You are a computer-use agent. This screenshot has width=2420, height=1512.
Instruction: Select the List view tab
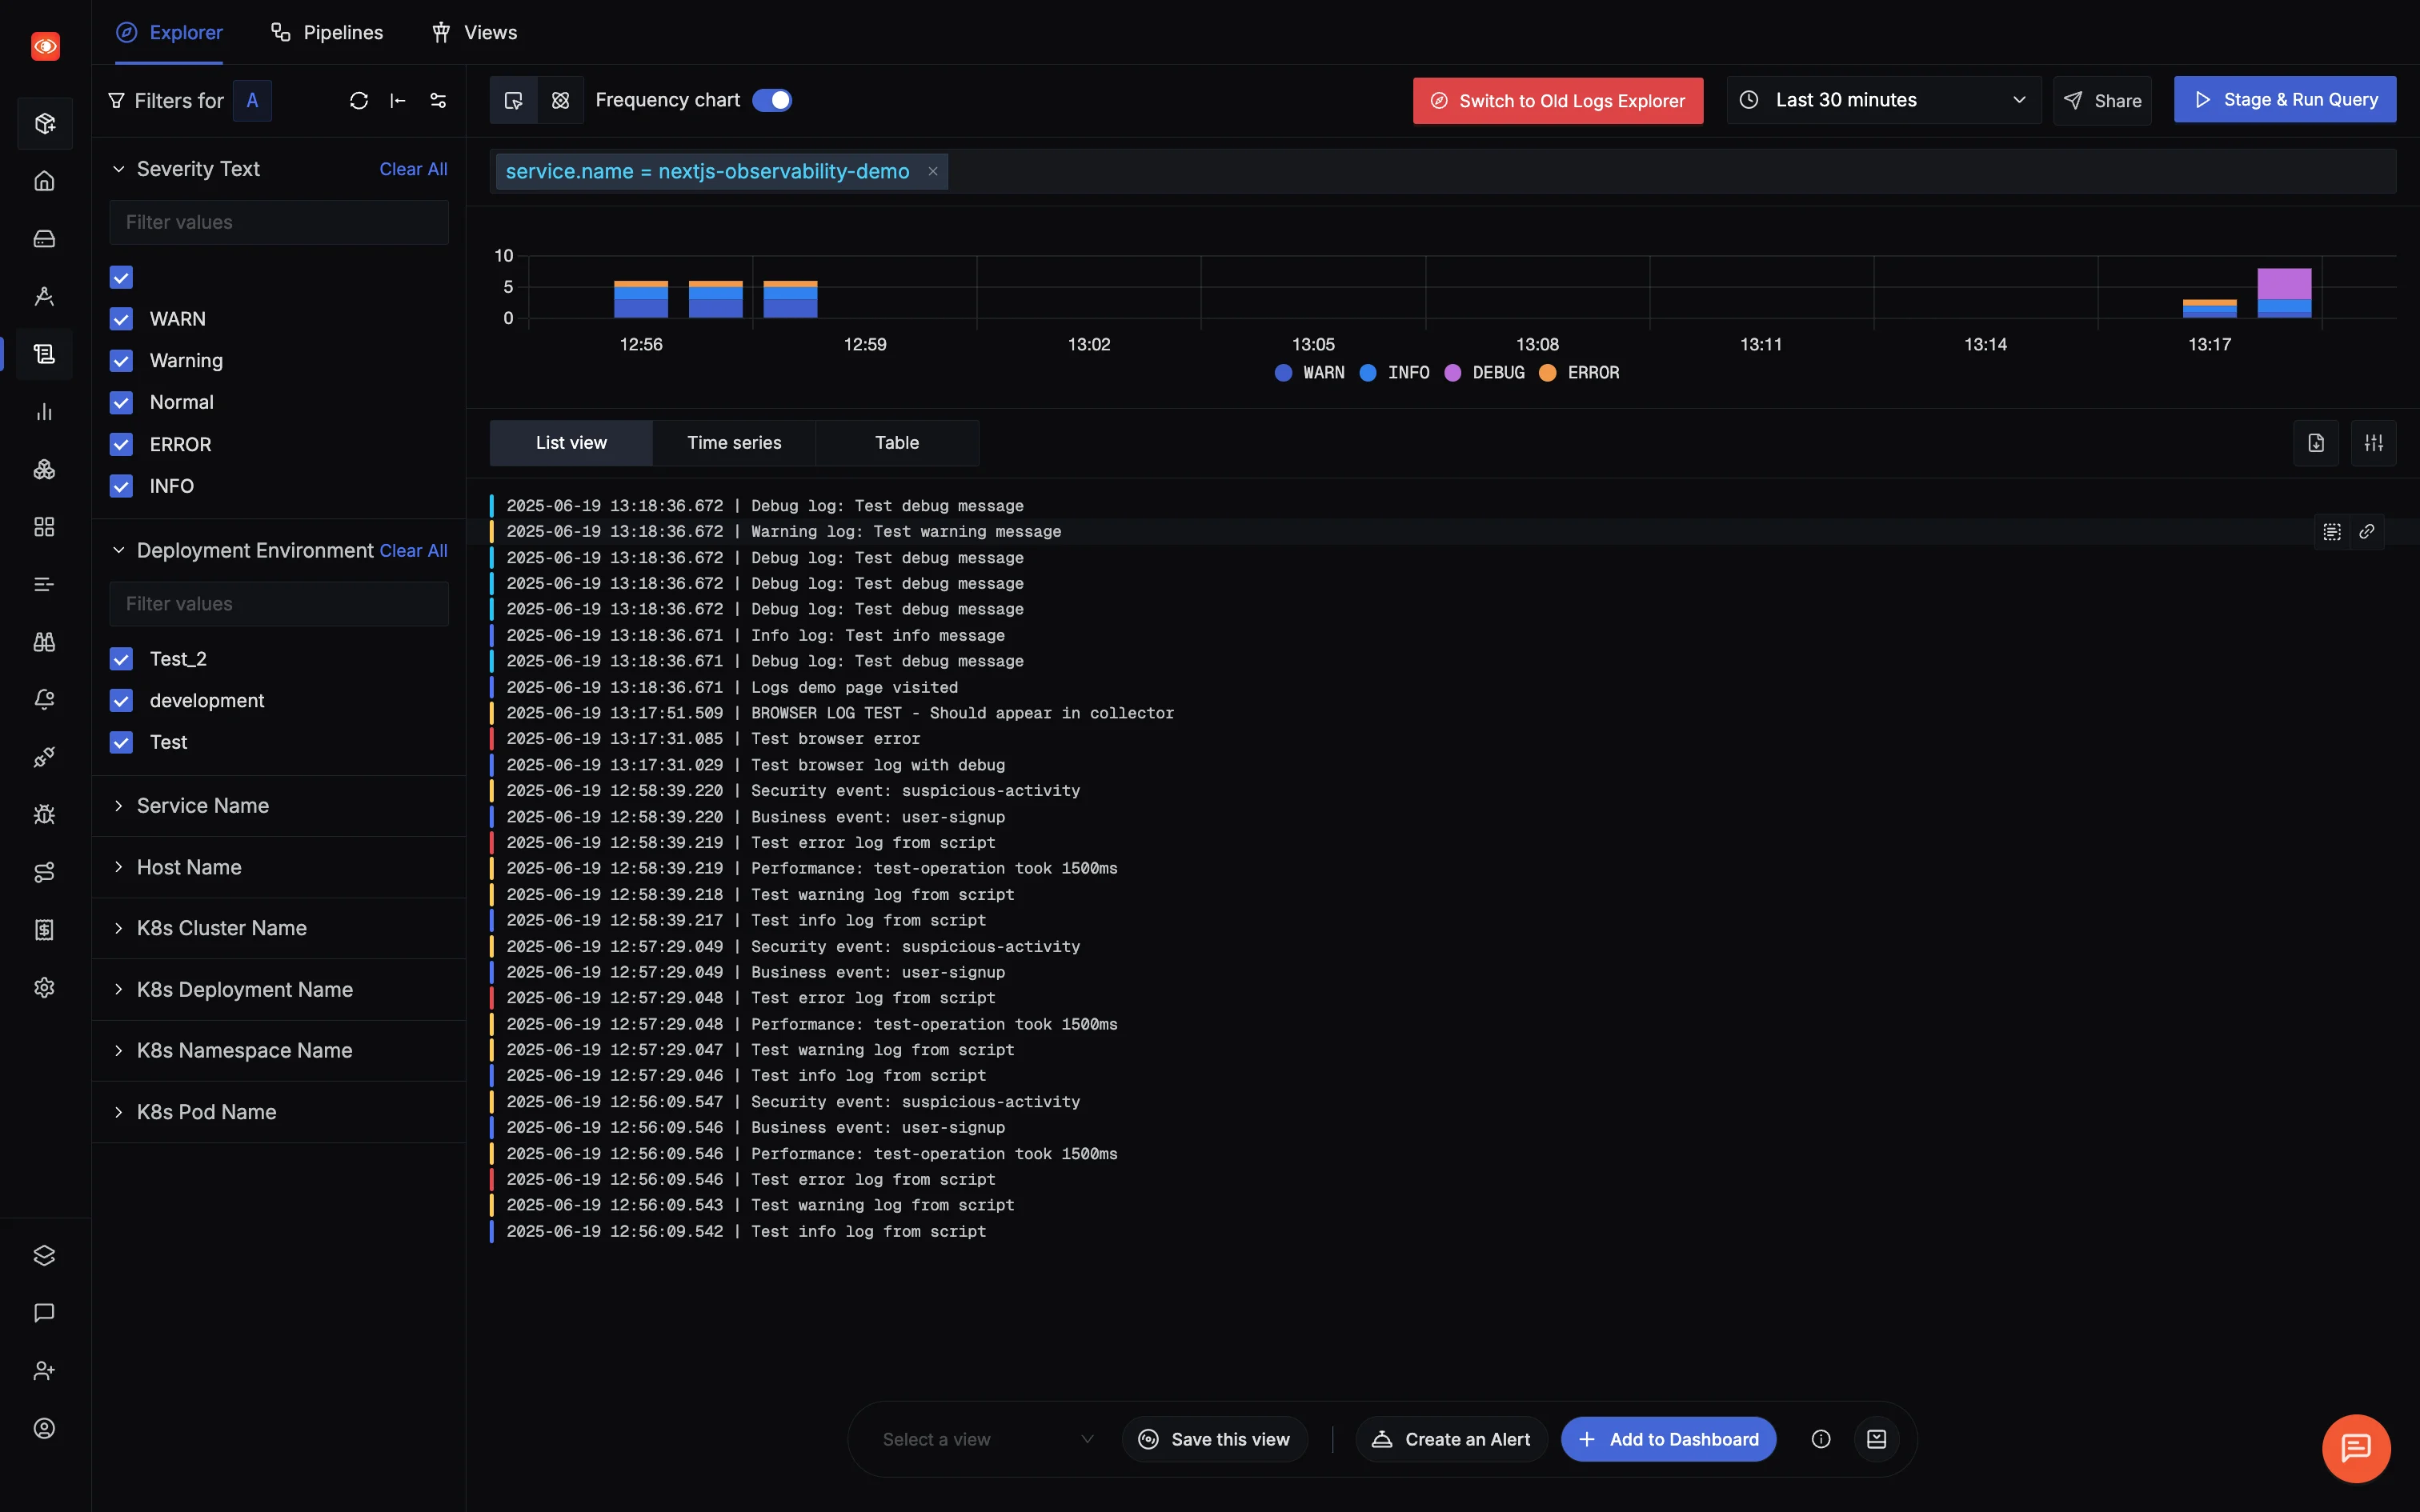point(571,443)
